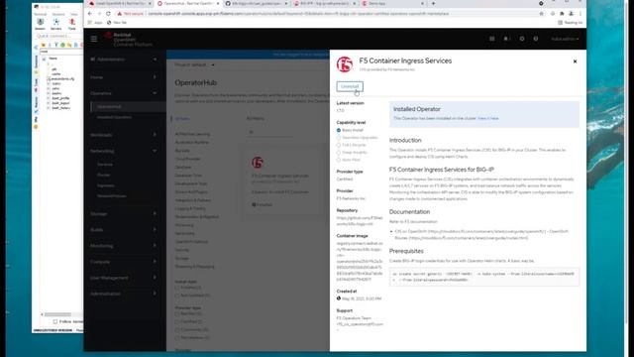
Task: Open Chrome extensions puzzle icon
Action: 562,13
